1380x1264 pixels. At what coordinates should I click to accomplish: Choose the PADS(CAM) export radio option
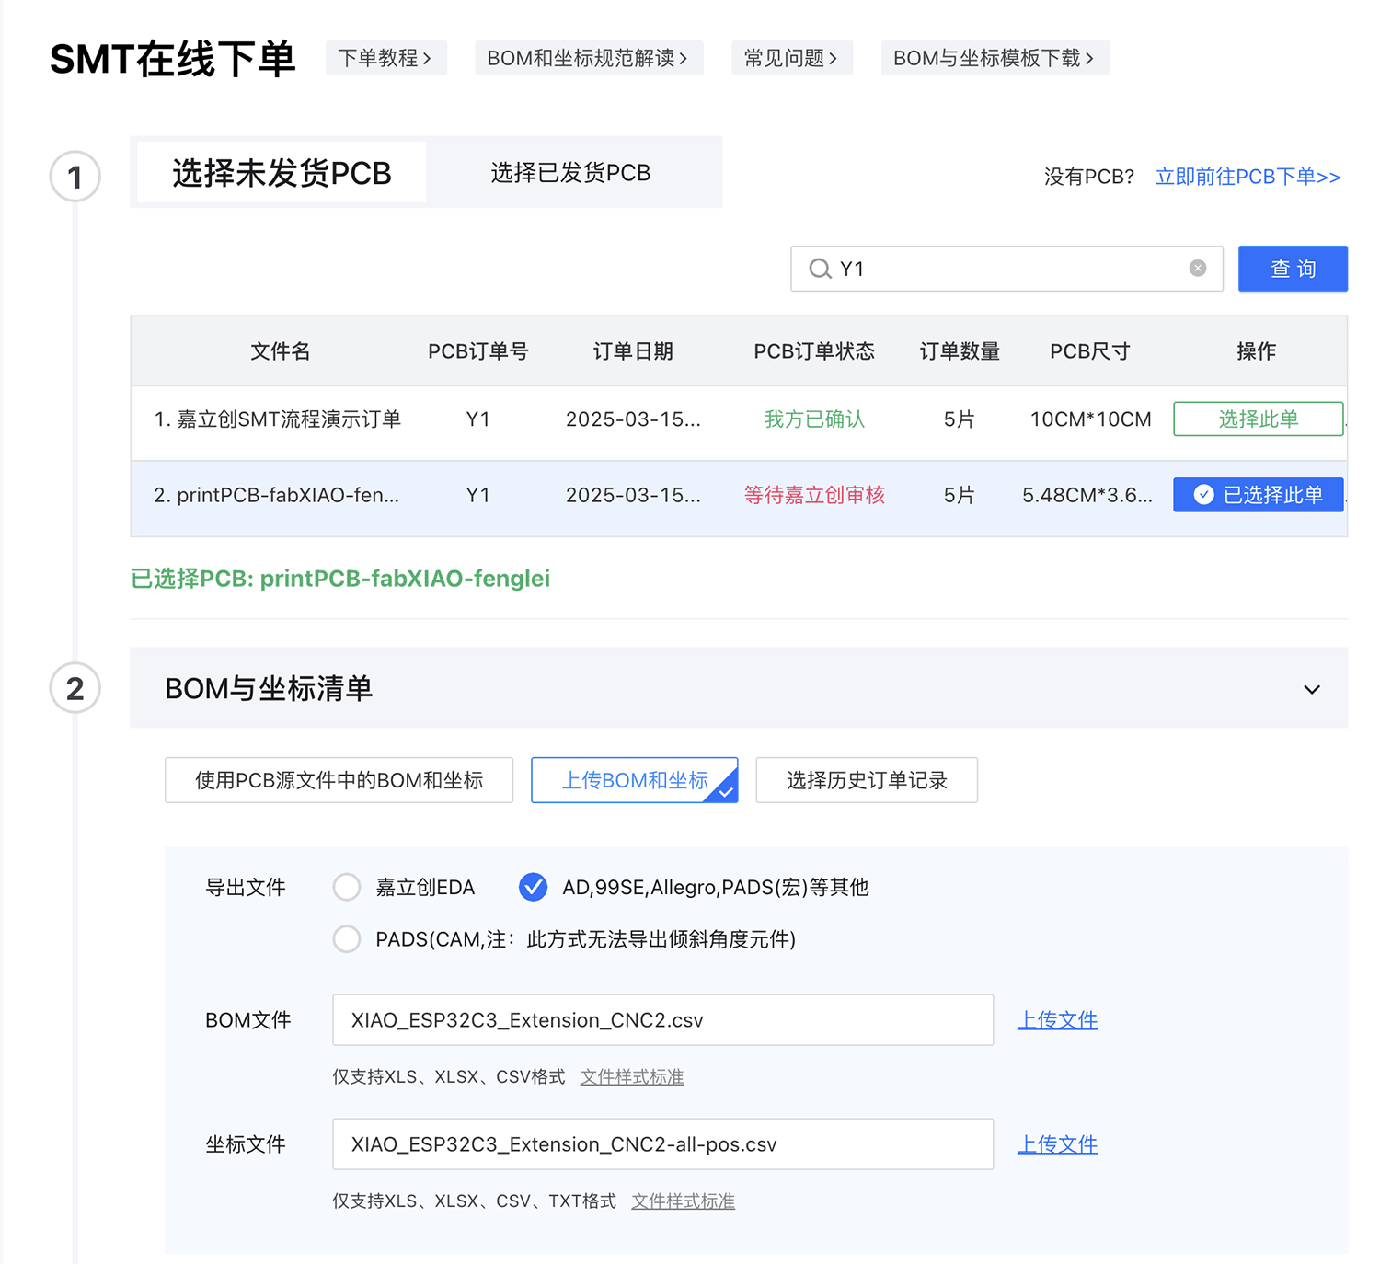(347, 939)
